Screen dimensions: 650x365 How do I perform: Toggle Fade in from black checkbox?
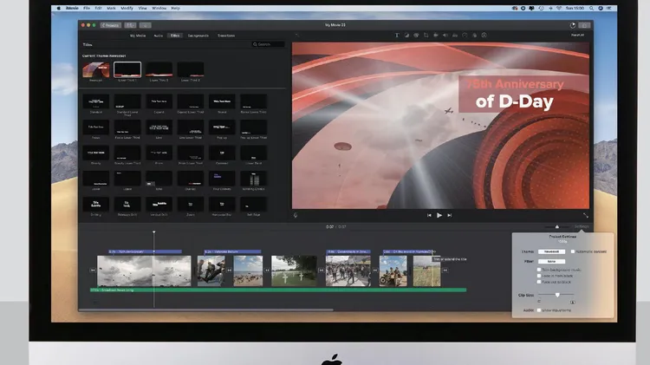point(539,276)
